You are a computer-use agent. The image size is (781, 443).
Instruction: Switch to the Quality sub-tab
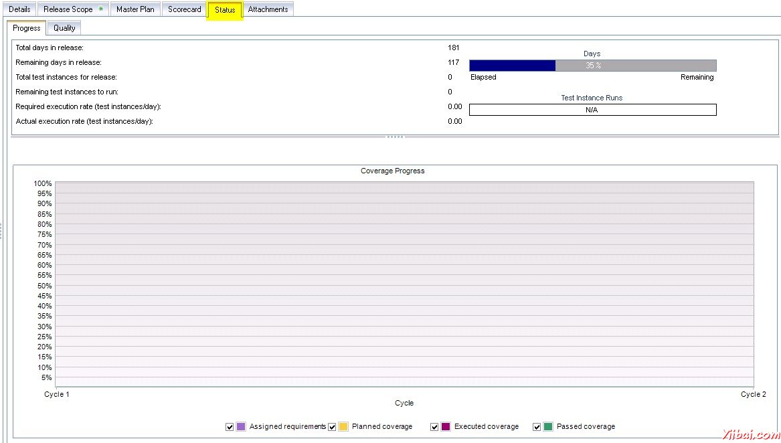point(64,28)
